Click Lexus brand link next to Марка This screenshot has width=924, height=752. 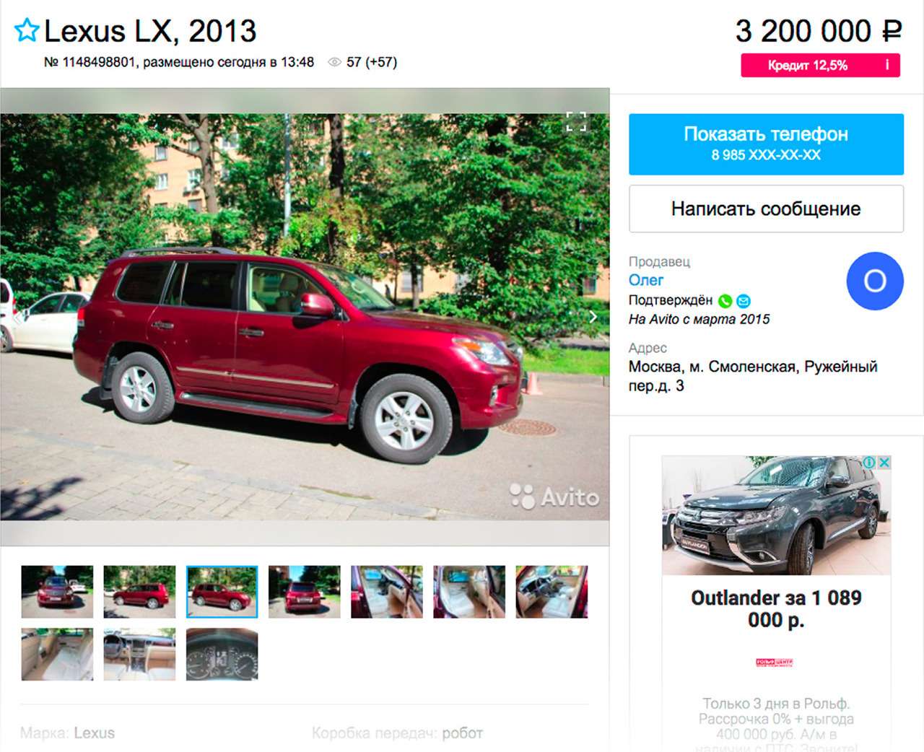(94, 733)
